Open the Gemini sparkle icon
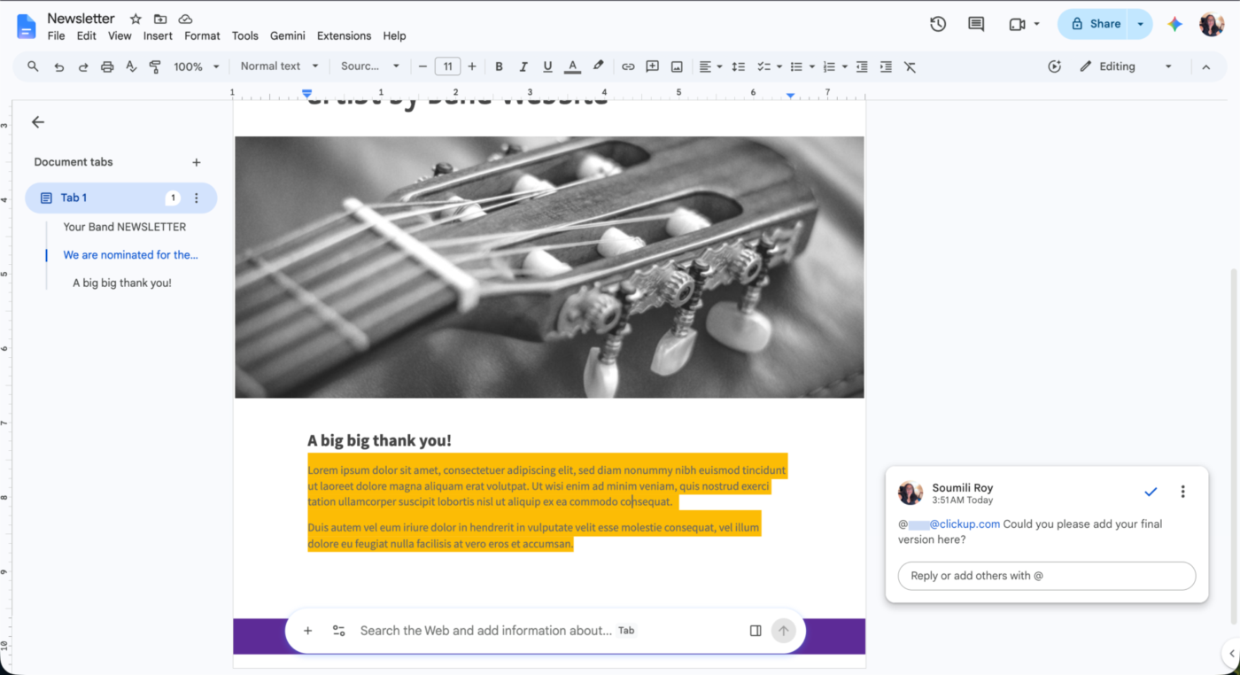This screenshot has width=1240, height=675. [1174, 24]
